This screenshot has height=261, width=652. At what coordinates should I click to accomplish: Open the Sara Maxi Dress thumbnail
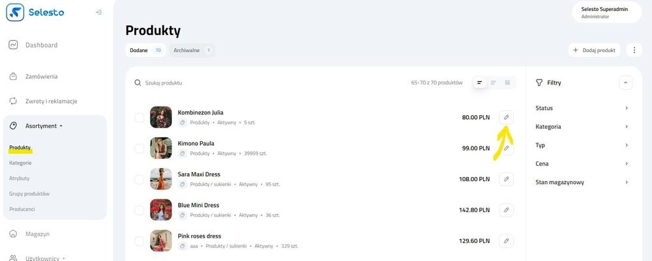[x=161, y=179]
